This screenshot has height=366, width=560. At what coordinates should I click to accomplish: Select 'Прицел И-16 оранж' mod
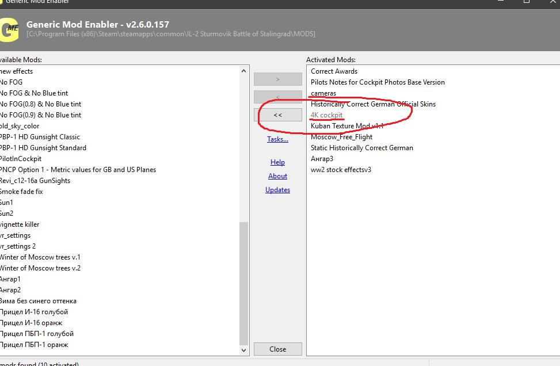(x=32, y=323)
